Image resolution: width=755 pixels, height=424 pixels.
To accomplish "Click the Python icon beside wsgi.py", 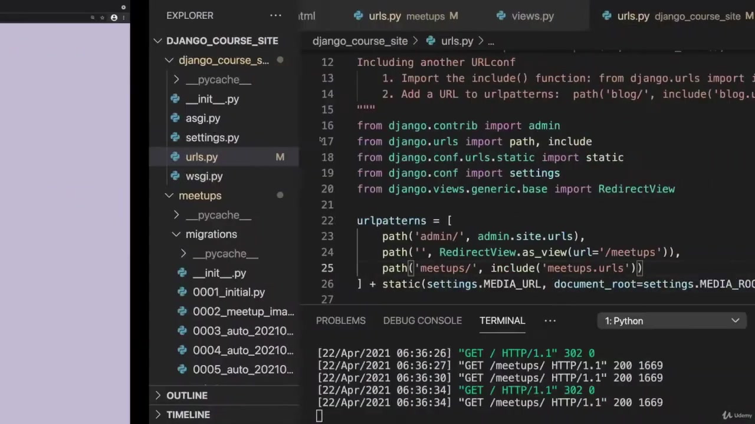I will click(x=175, y=176).
